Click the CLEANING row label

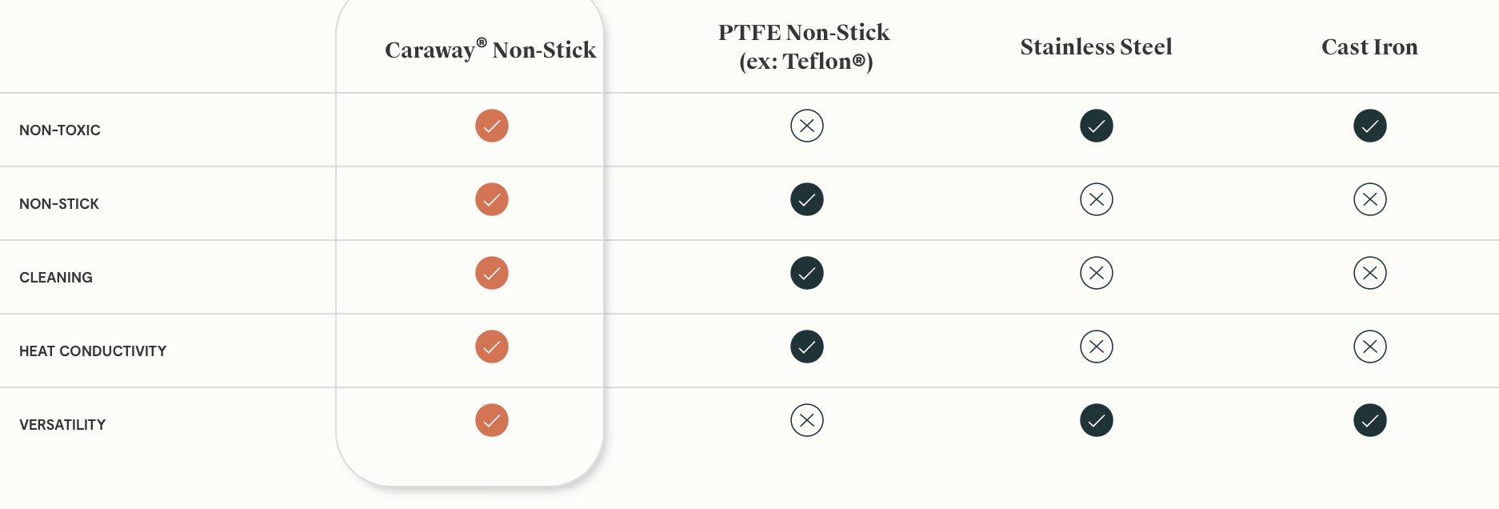click(56, 278)
